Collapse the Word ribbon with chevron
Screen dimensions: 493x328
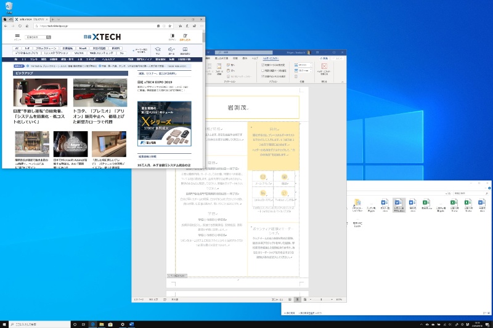(343, 82)
